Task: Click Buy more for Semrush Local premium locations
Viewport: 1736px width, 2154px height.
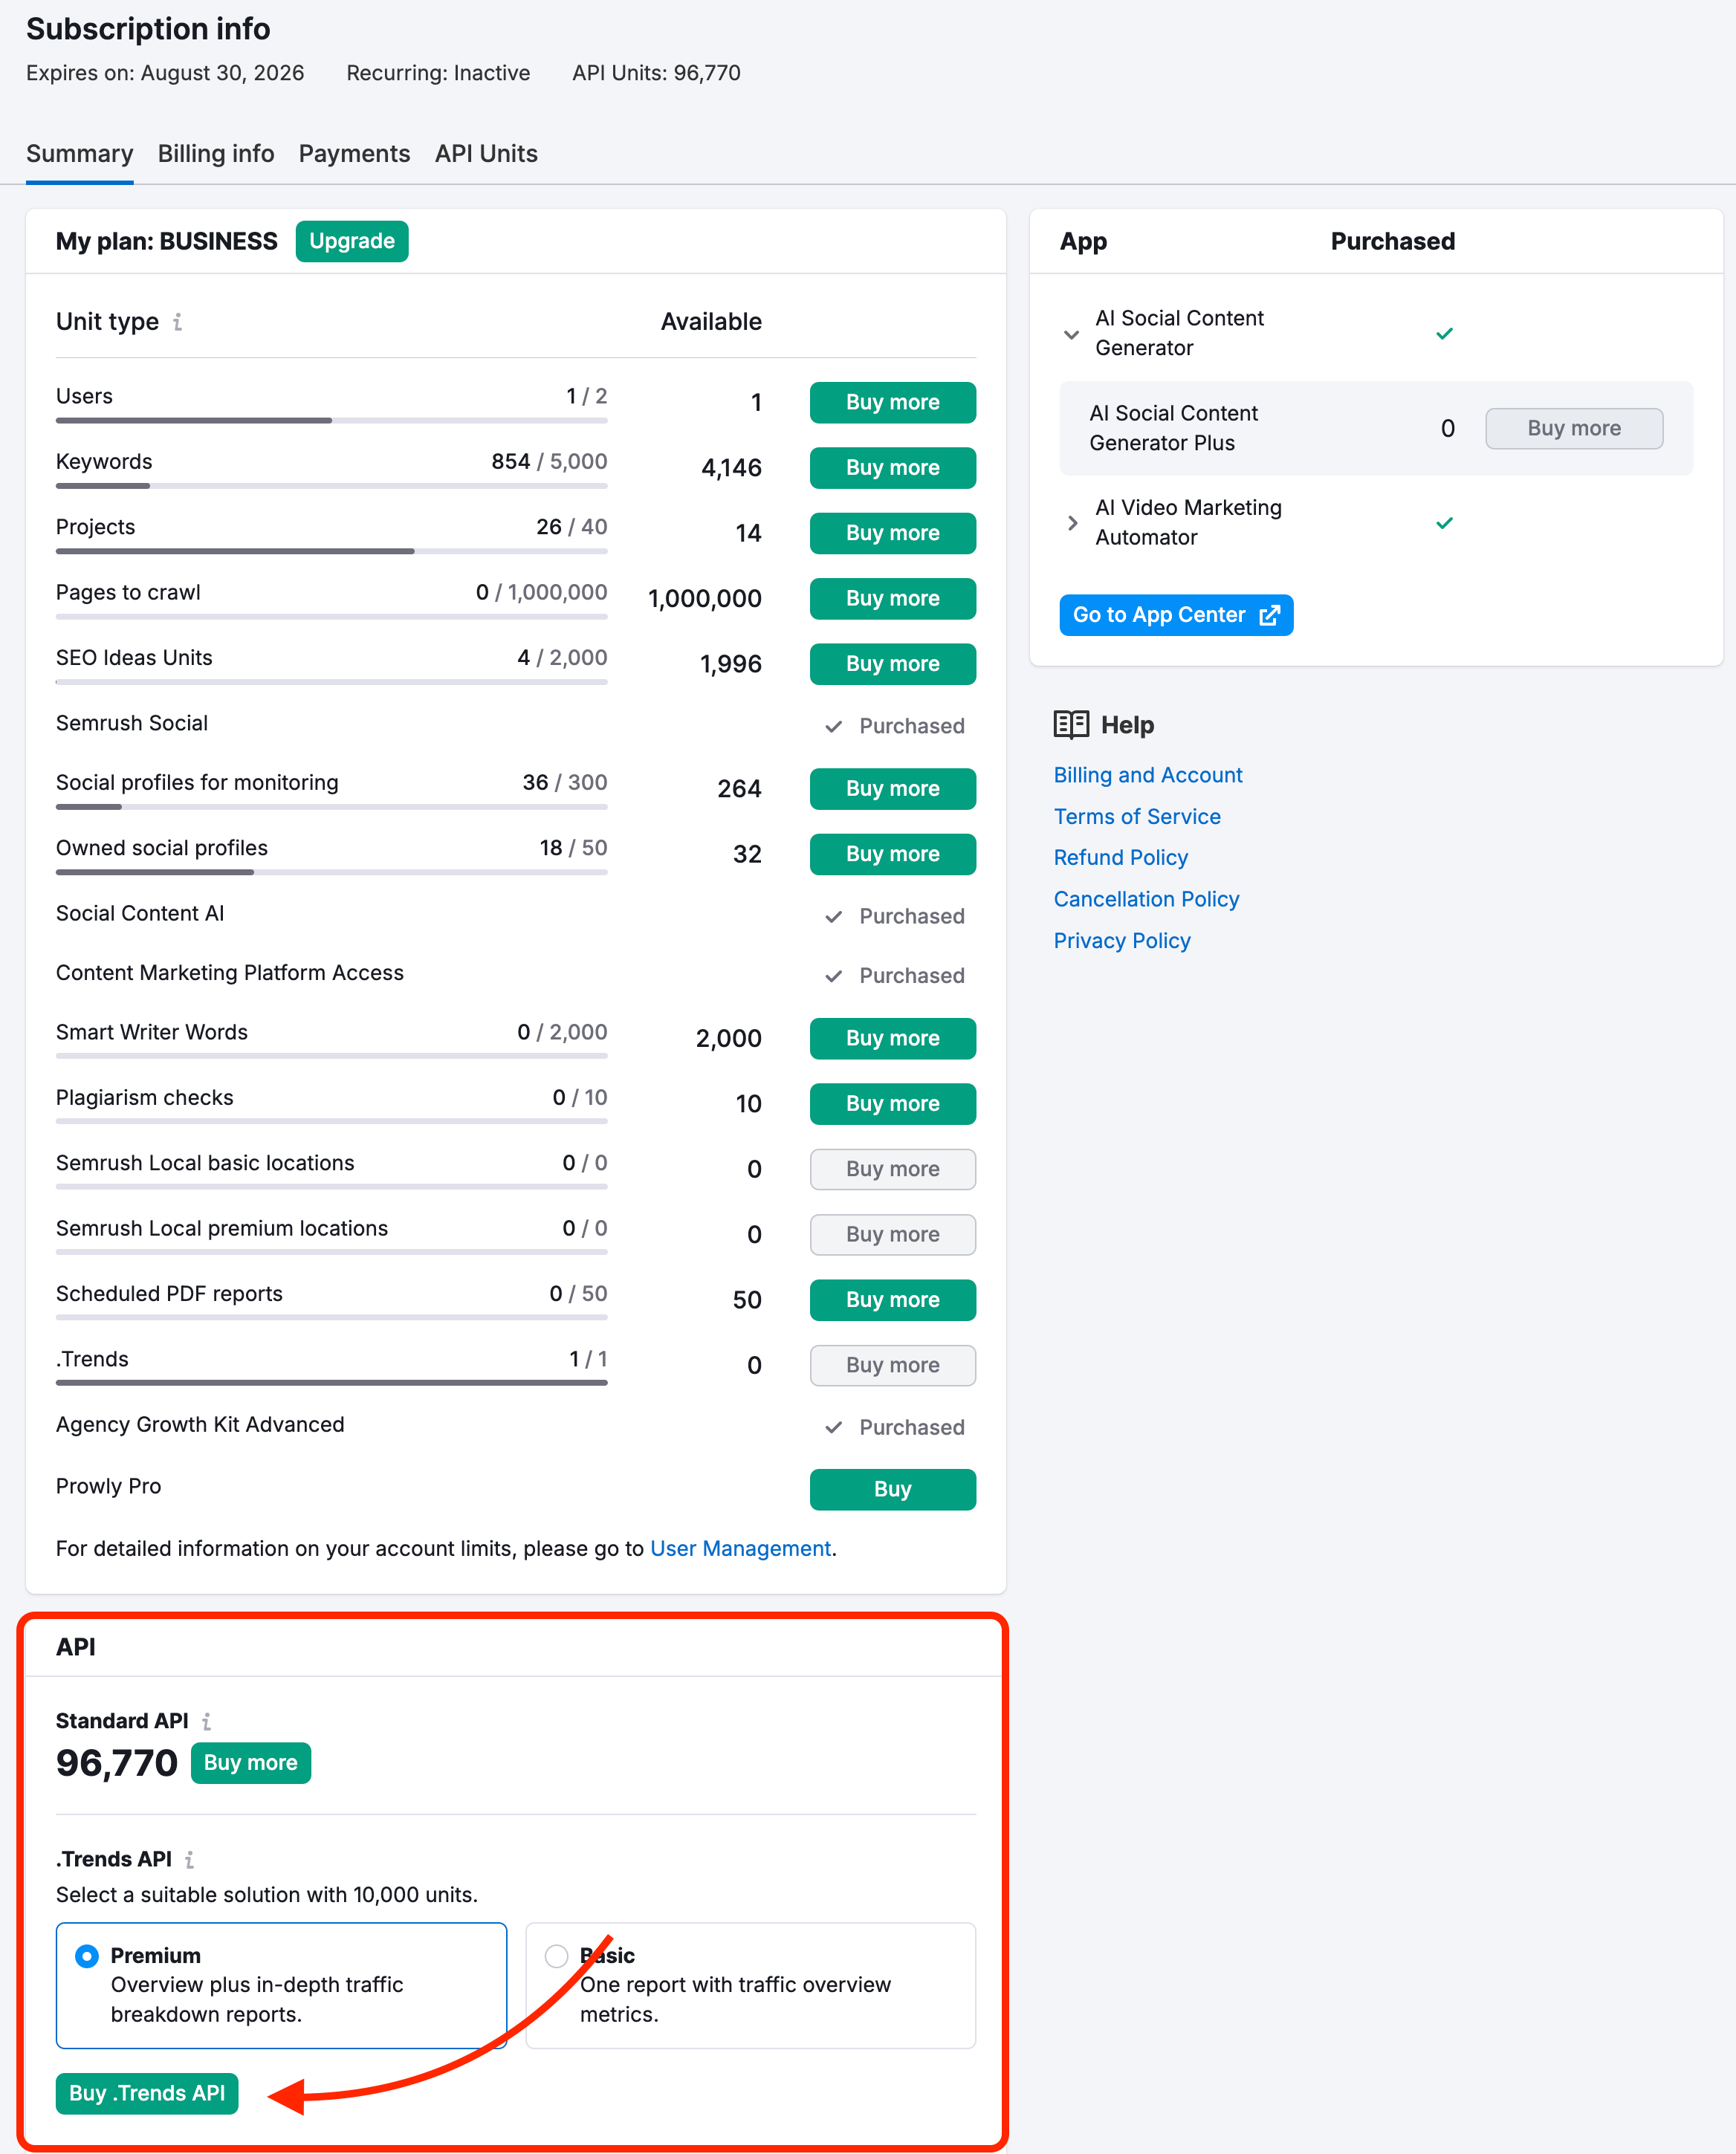Action: click(892, 1234)
